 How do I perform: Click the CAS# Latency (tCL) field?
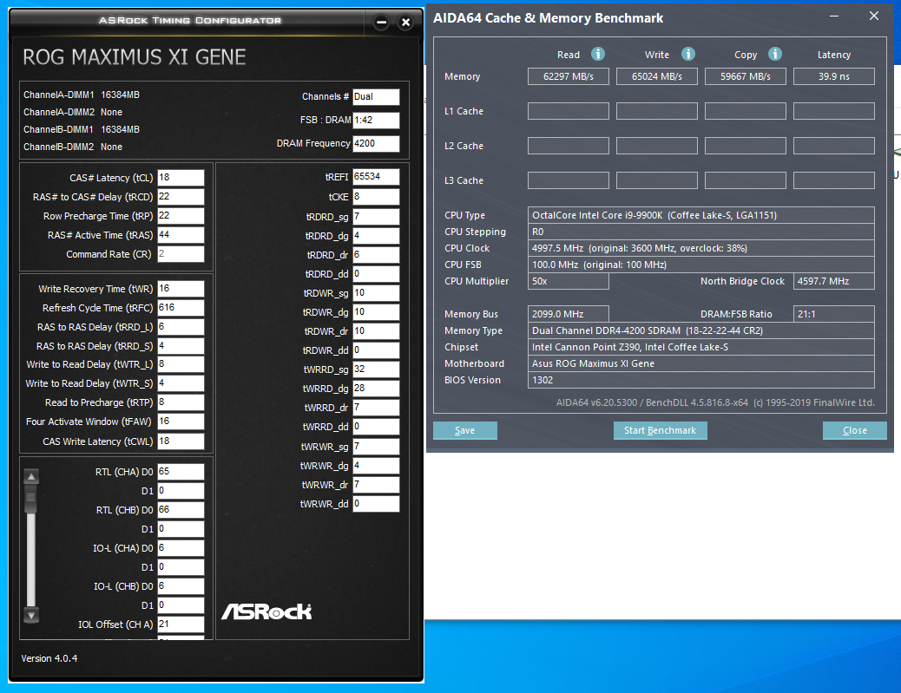tap(181, 178)
